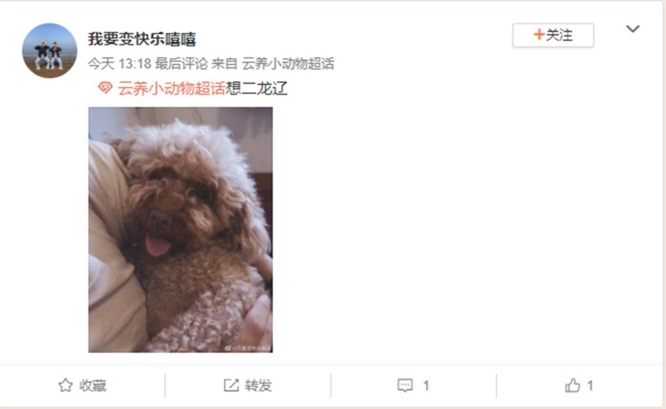This screenshot has height=409, width=666.
Task: Click the orange plus sign in 关注
Action: click(x=539, y=35)
